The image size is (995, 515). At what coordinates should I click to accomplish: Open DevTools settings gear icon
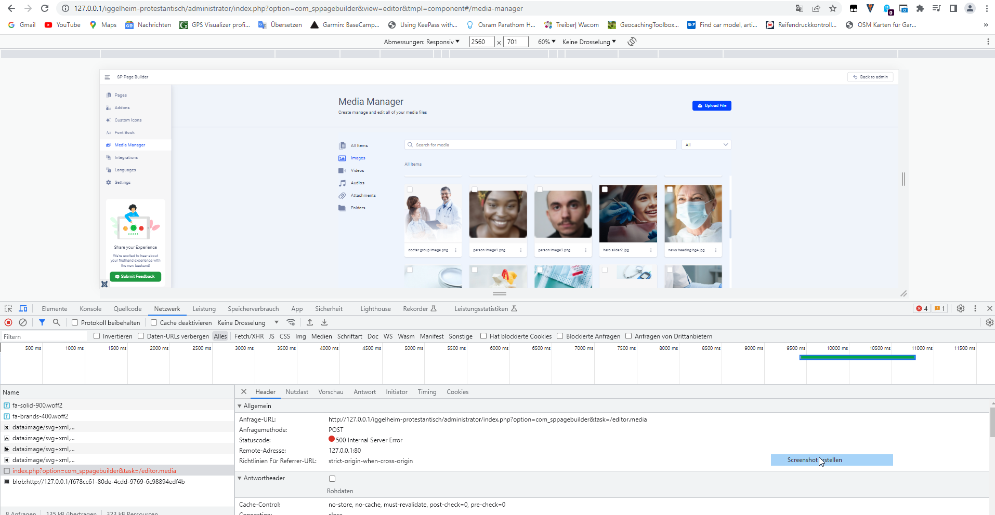tap(961, 308)
